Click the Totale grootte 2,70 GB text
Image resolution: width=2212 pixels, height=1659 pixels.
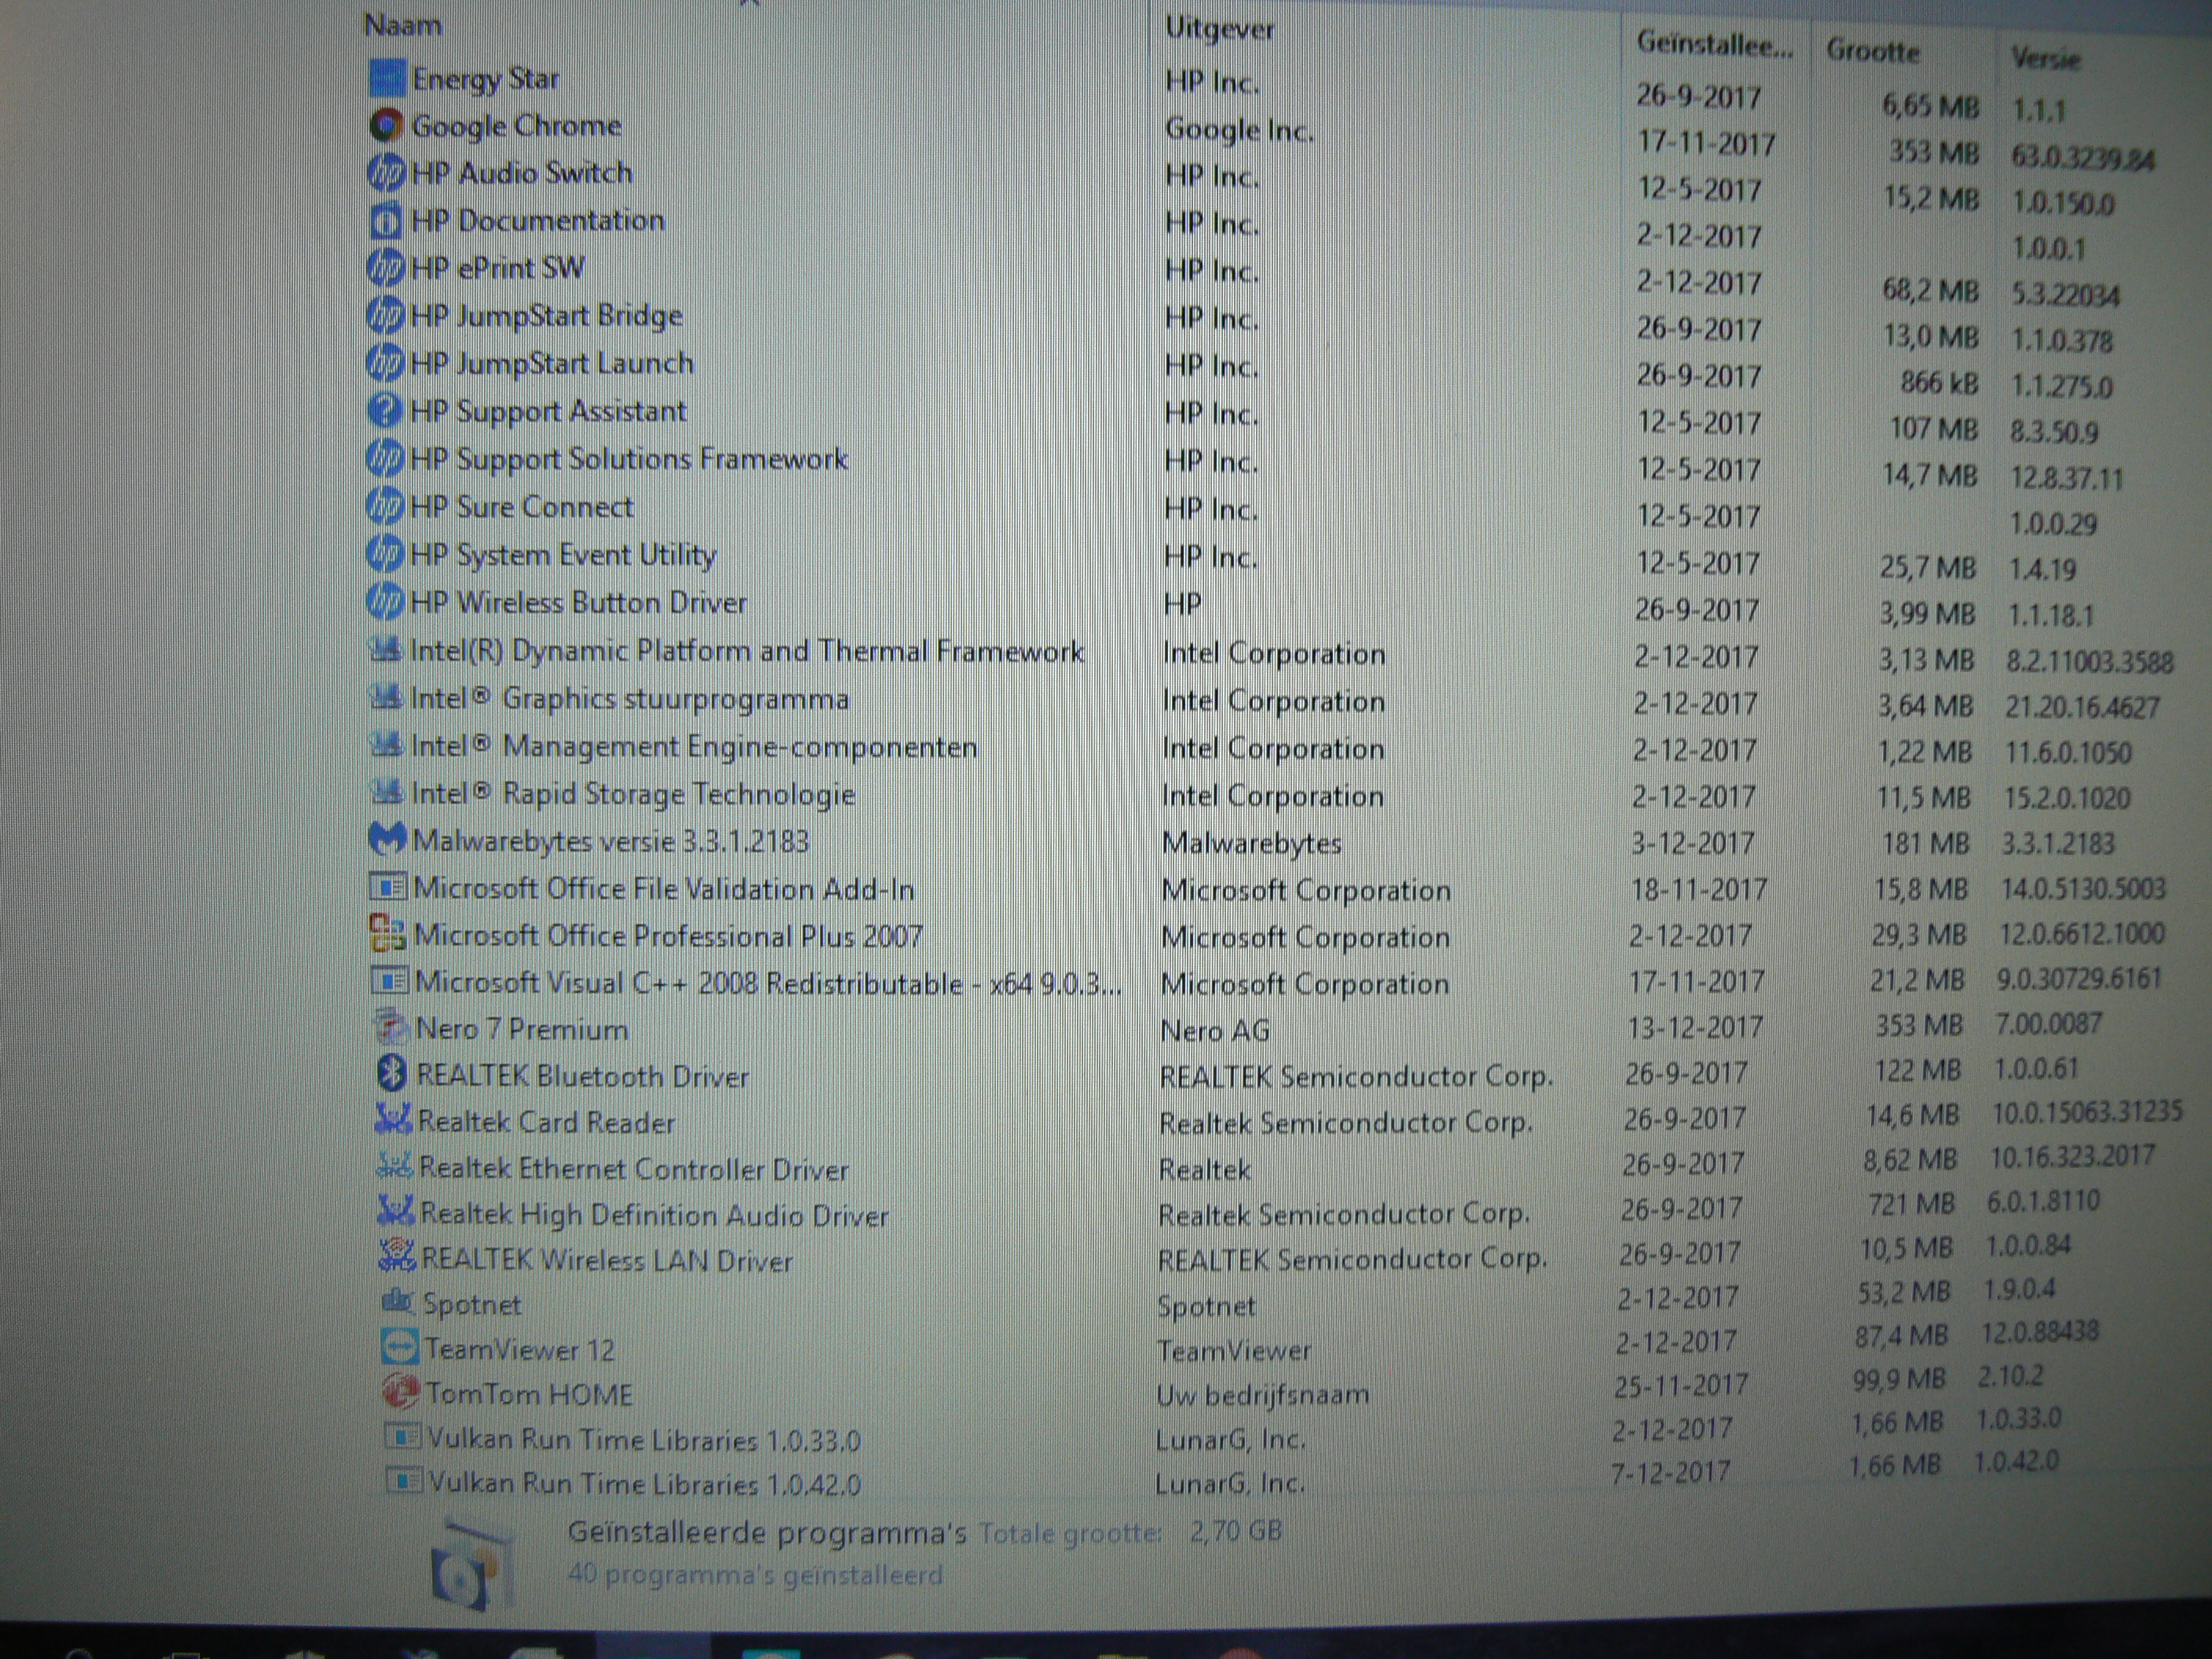click(1130, 1532)
